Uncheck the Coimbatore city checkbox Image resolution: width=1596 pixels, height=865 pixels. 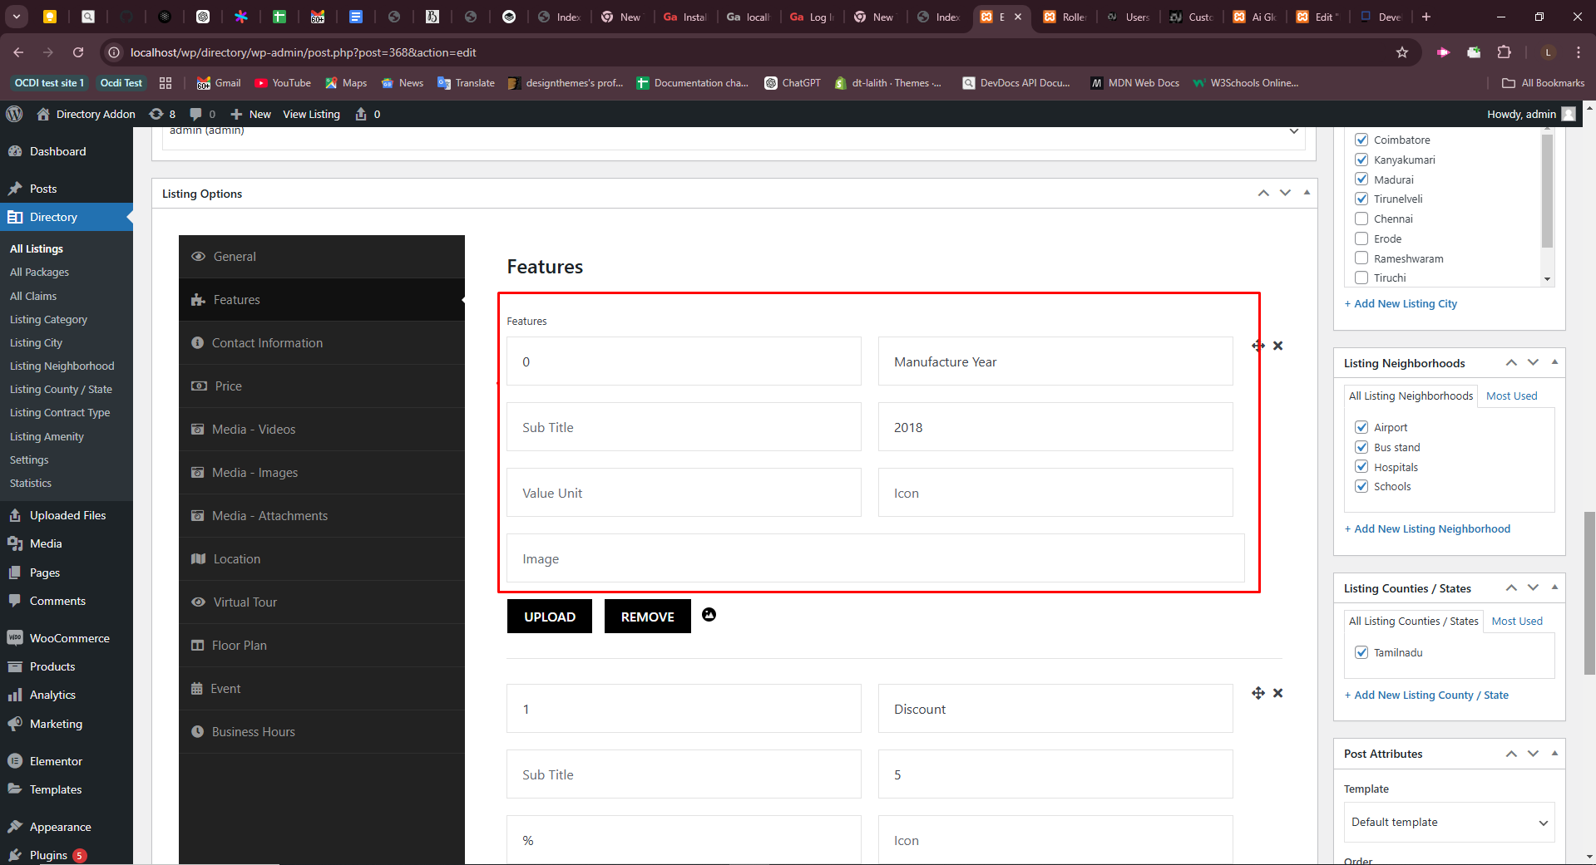1361,140
